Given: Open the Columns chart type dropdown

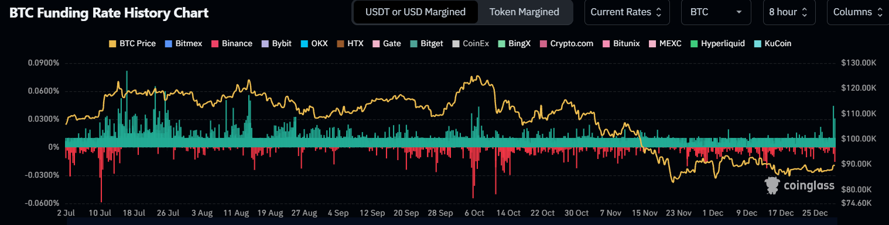Looking at the screenshot, I should coord(857,12).
